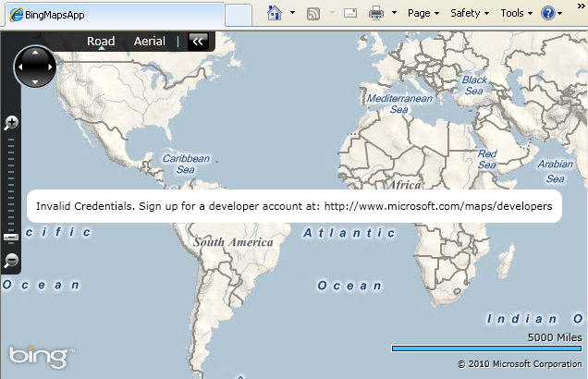The width and height of the screenshot is (588, 379).
Task: Open the Safety menu
Action: pyautogui.click(x=470, y=14)
